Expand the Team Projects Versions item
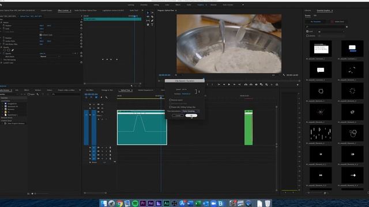This screenshot has height=207, width=369. click(3, 123)
